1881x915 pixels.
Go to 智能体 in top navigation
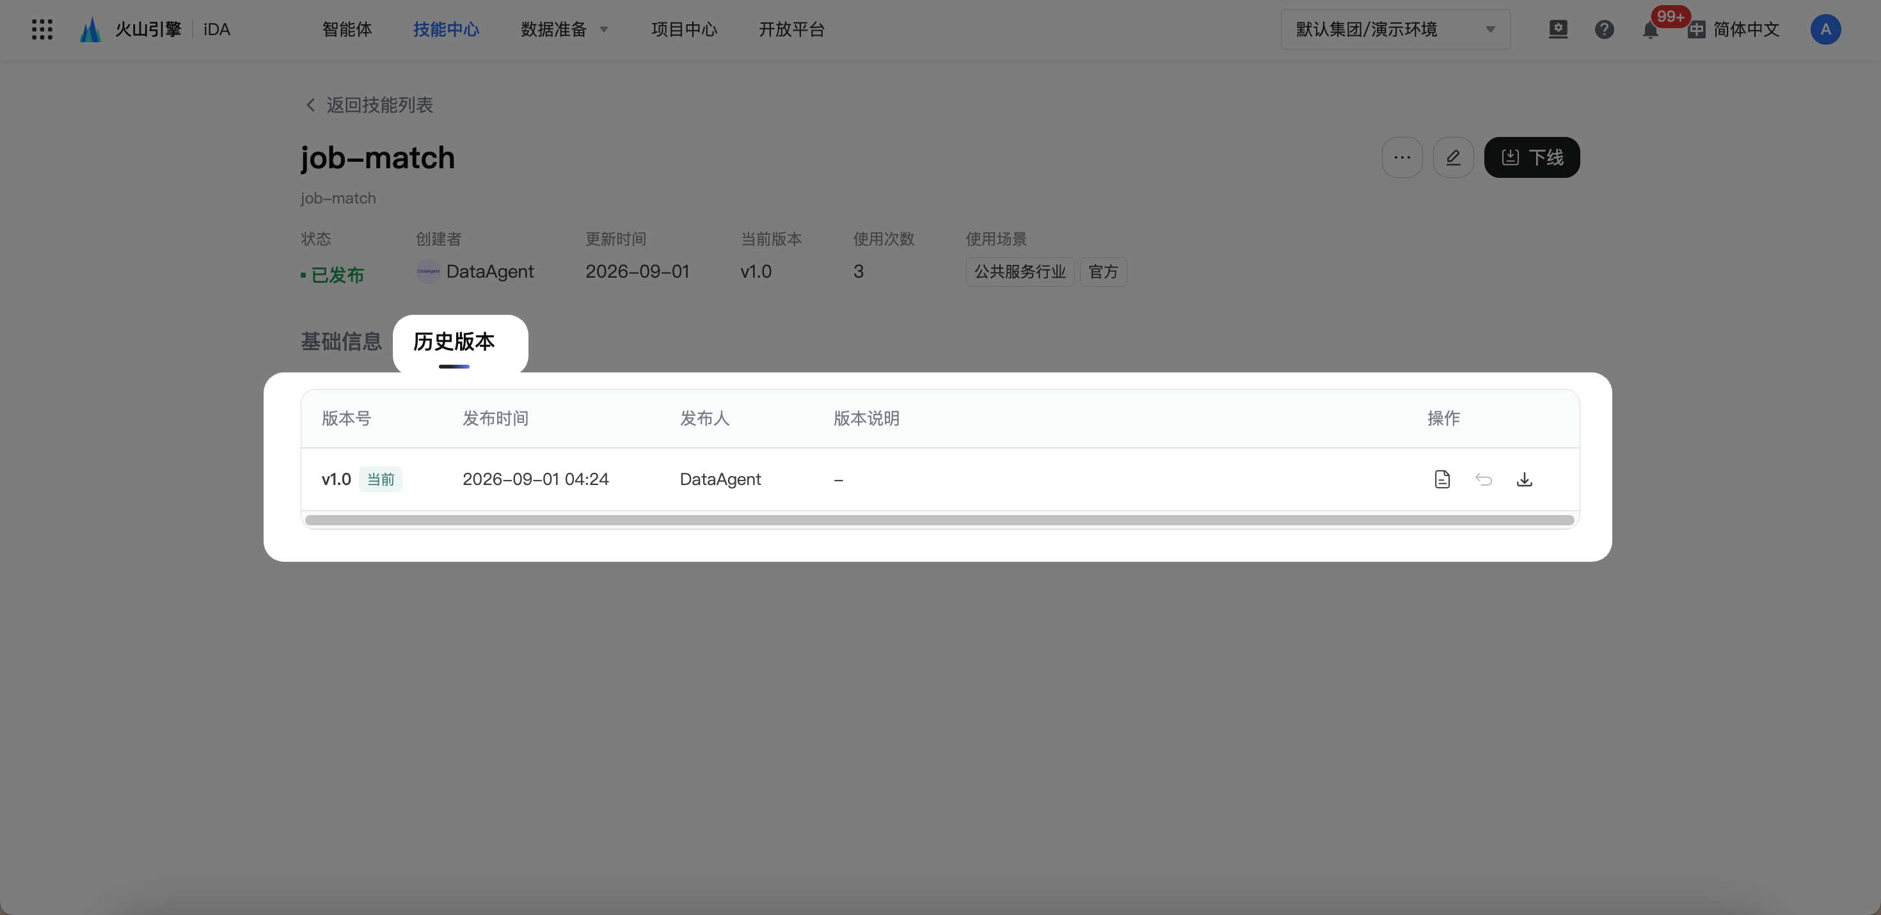click(x=347, y=29)
